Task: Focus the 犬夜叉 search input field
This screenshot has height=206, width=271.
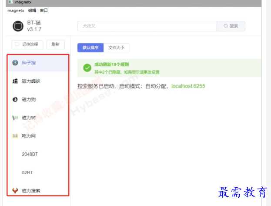Action: [x=147, y=26]
